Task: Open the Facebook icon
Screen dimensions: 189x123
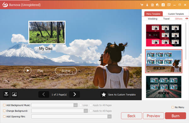Action: (163, 5)
